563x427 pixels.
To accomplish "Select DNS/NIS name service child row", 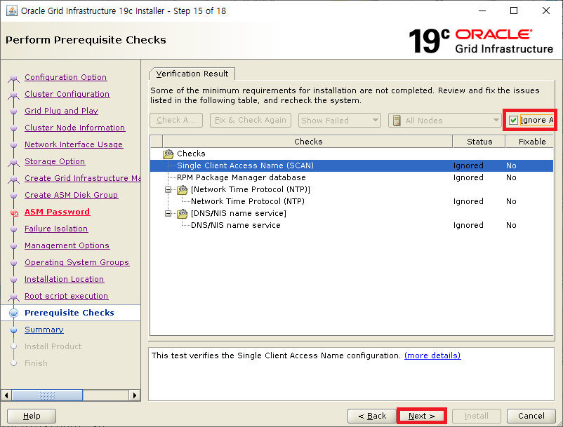I will (x=352, y=225).
